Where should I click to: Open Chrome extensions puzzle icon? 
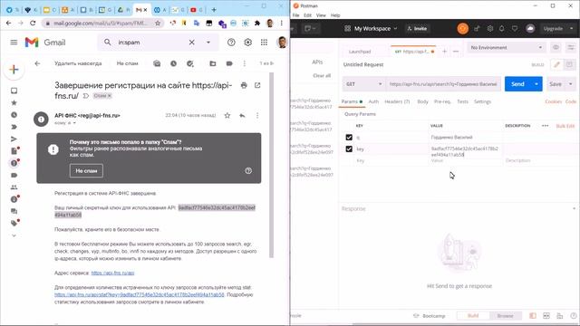pyautogui.click(x=257, y=24)
